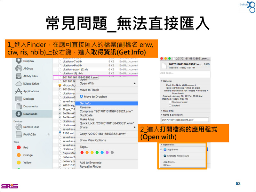Viewport: 256px width, 192px height.
Task: Apply blue tag color in context menu
Action: point(102,153)
